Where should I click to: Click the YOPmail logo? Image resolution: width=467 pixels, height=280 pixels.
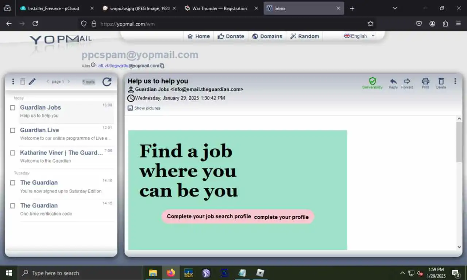[61, 40]
